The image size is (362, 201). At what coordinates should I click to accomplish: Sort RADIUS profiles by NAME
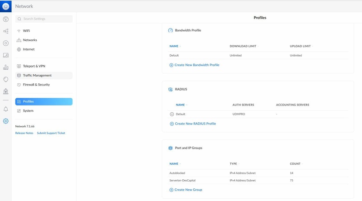pyautogui.click(x=180, y=105)
